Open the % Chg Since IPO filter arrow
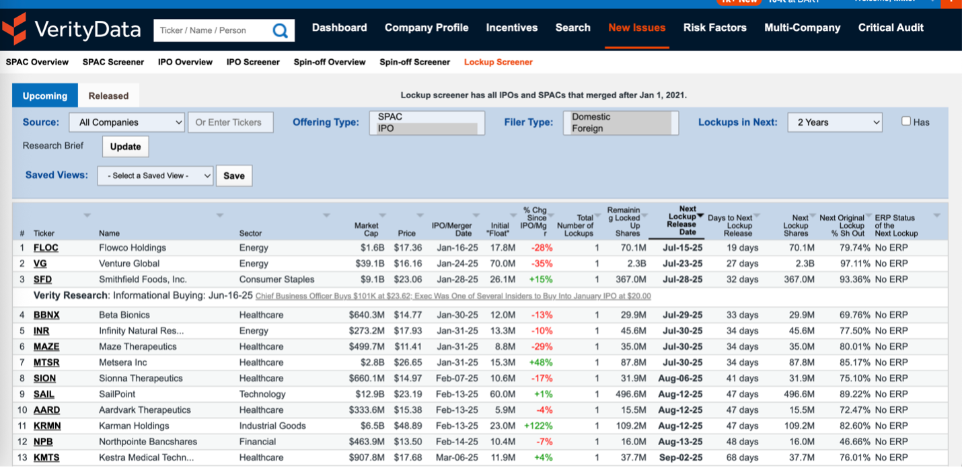The width and height of the screenshot is (962, 468). 550,215
